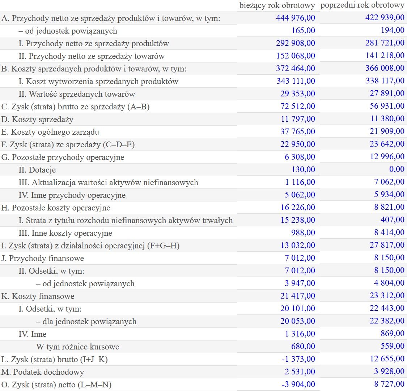Select 'I. Strata z tytułu rozchodu niefinansowych aktywów trwałych'
Image resolution: width=407 pixels, height=391 pixels.
tap(126, 221)
